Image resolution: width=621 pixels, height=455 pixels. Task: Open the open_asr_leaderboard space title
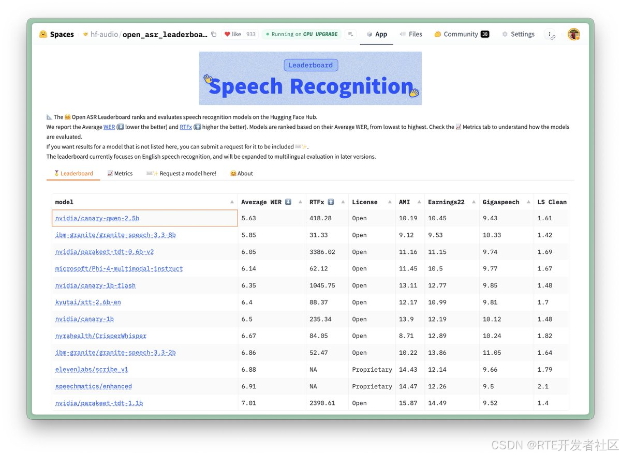pos(165,35)
